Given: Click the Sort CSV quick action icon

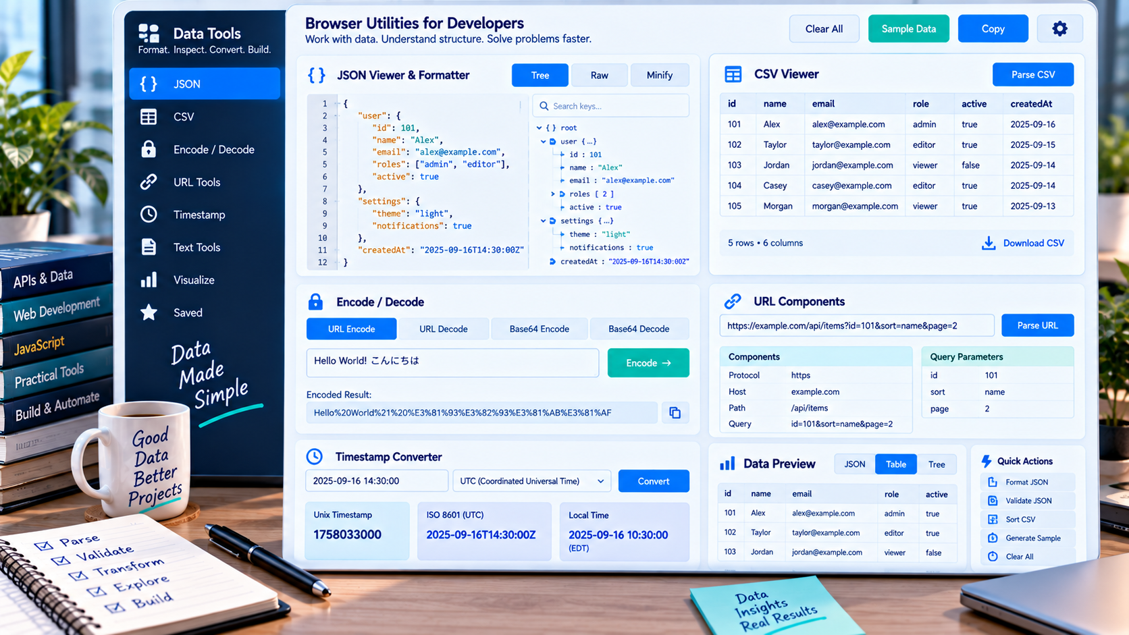Looking at the screenshot, I should [993, 520].
